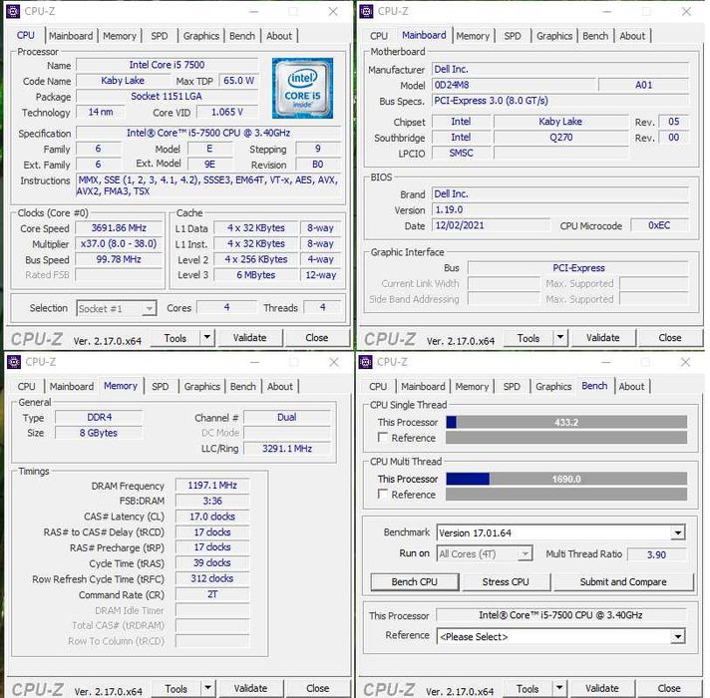Viewport: 710px width, 698px height.
Task: Click Tools button in Memory window
Action: pos(177,688)
